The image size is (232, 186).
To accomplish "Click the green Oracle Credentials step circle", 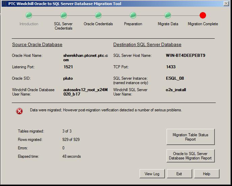I will click(x=98, y=15).
